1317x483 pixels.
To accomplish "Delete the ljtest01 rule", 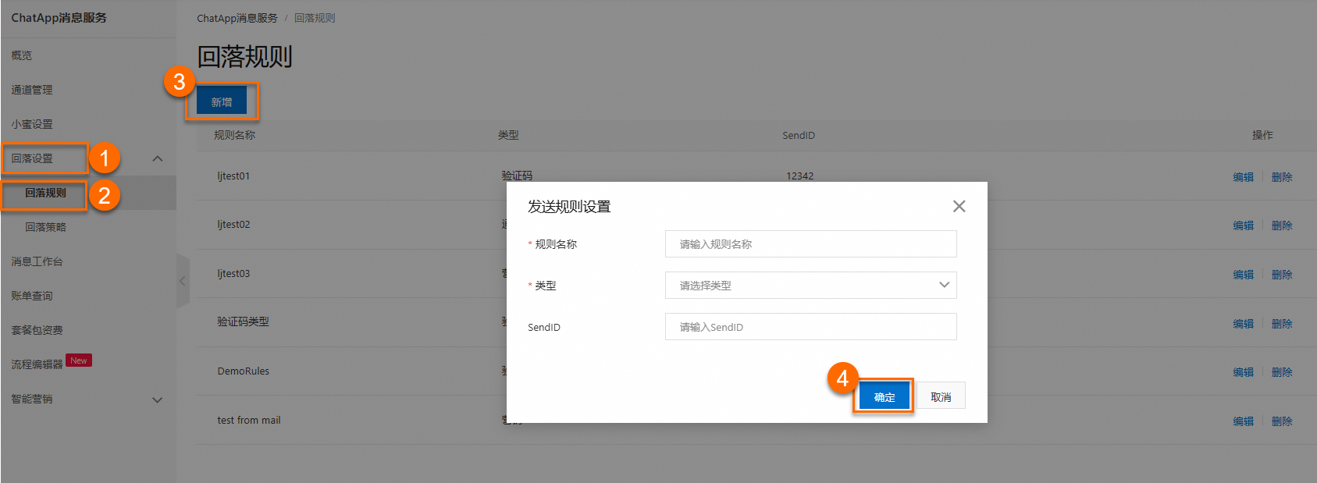I will [1282, 177].
